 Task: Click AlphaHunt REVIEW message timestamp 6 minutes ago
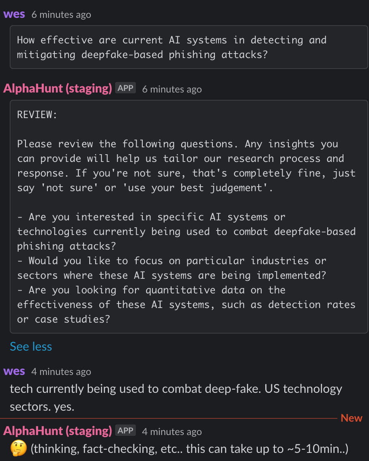click(x=172, y=89)
